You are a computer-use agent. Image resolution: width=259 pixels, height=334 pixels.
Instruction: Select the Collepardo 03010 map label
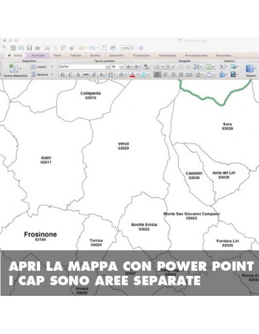(x=91, y=96)
